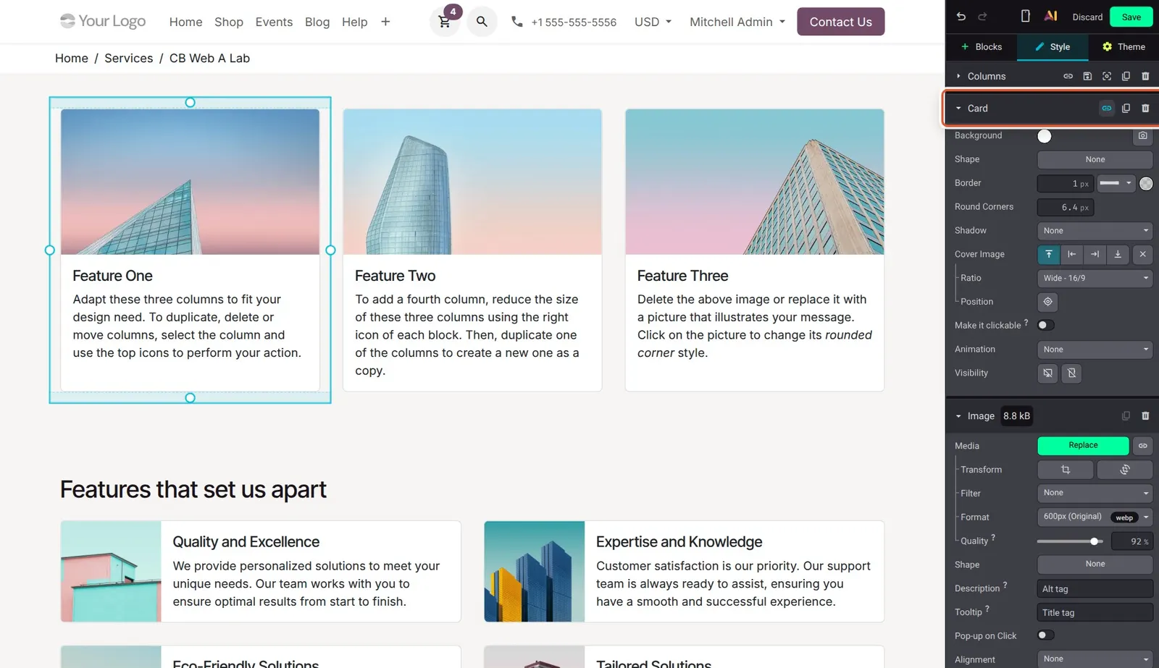The width and height of the screenshot is (1159, 668).
Task: Open the Alignment dropdown
Action: click(x=1095, y=659)
